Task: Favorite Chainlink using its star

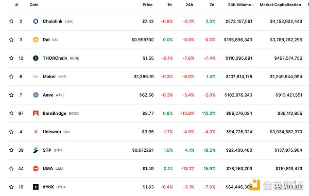Action: click(11, 21)
